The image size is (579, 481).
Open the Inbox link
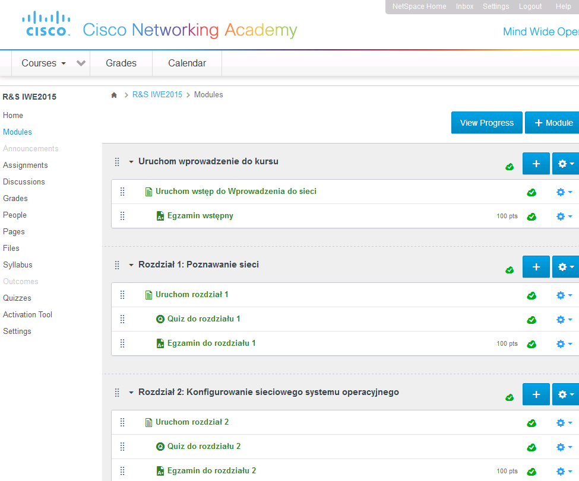[464, 7]
